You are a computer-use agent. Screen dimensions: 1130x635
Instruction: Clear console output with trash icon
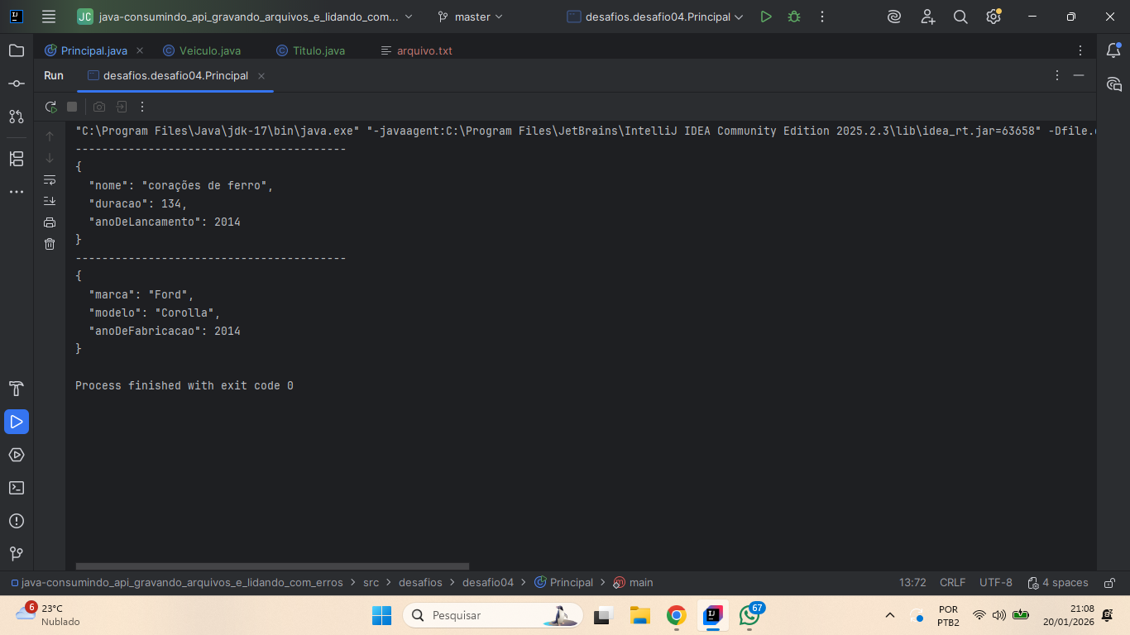(50, 244)
